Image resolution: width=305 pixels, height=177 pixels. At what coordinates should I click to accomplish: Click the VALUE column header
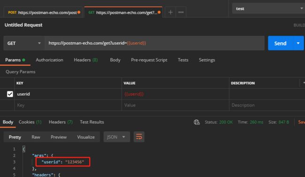[130, 83]
